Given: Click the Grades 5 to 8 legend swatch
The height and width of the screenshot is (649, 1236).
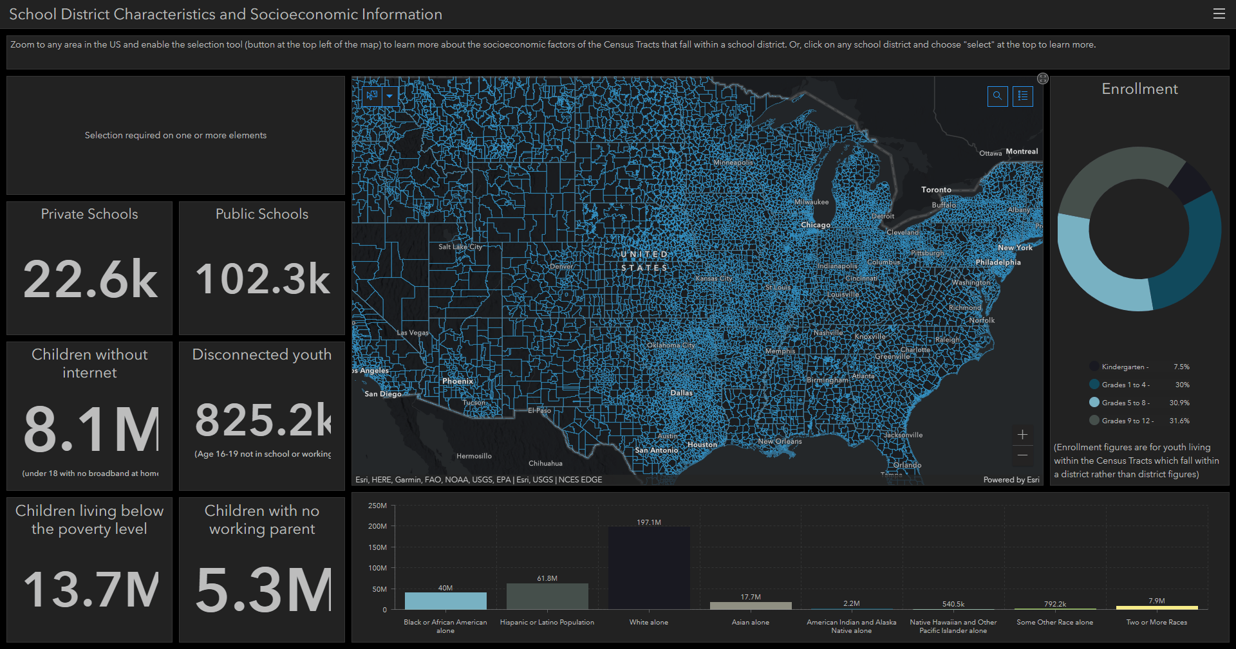Looking at the screenshot, I should [1094, 403].
